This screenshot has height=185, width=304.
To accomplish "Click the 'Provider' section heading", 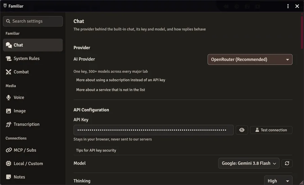I will coord(82,48).
